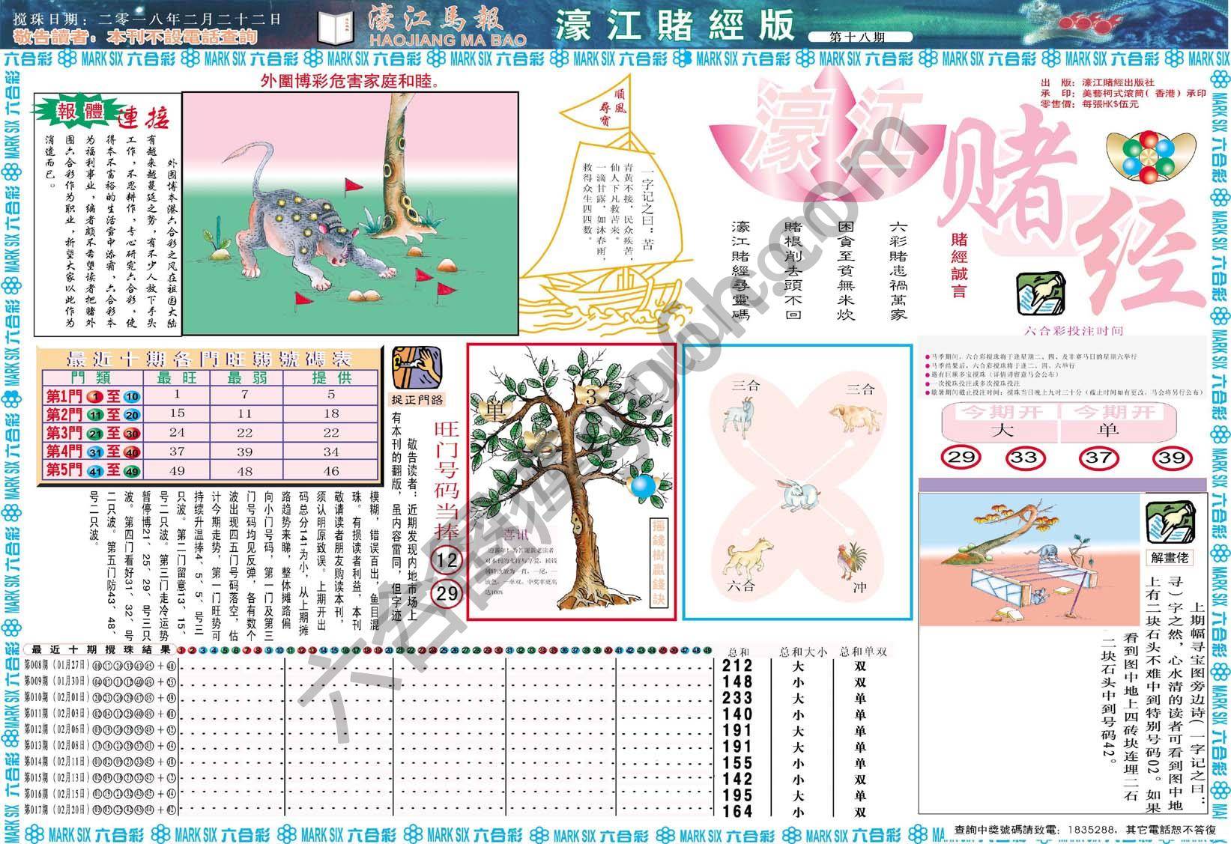
Task: Click the blue ball hanging on the tree
Action: pos(643,485)
